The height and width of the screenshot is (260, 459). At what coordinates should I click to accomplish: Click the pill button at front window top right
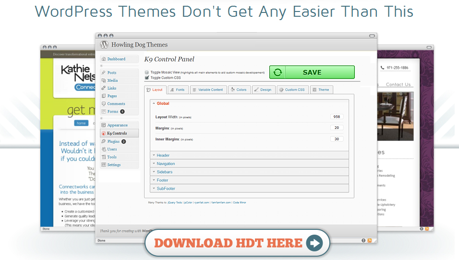372,36
